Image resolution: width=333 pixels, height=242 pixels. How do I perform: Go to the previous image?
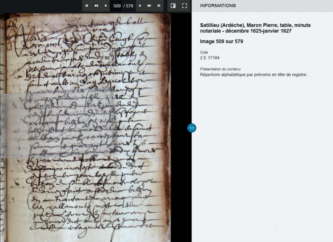pos(105,6)
